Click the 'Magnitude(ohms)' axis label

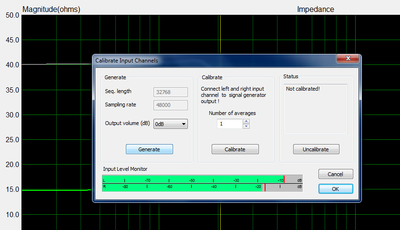[x=51, y=9]
